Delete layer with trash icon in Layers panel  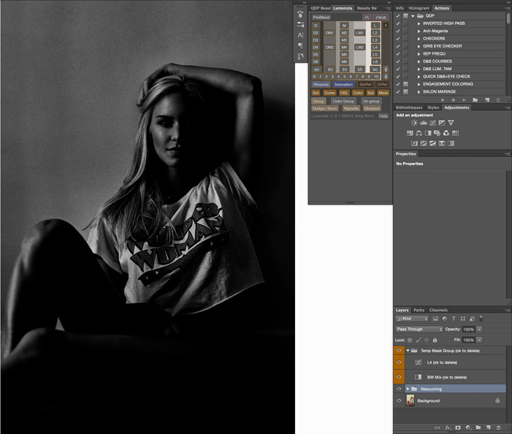(x=498, y=427)
